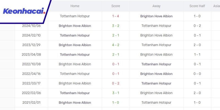The image size is (220, 110).
Task: Click the 4 - 2 match score
Action: 116,45
